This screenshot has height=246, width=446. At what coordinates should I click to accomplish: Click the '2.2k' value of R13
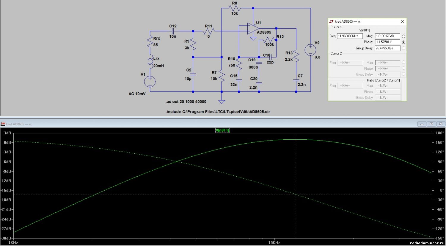click(289, 60)
